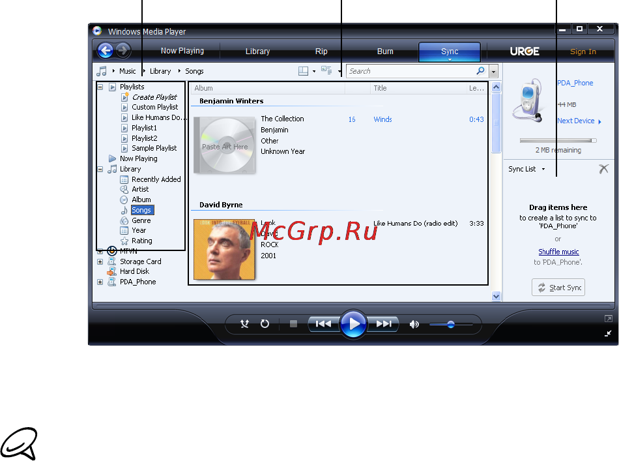Select the Like Humans Do (radio edit) track
Image resolution: width=619 pixels, height=461 pixels.
point(415,223)
